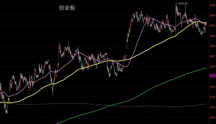
Task: Click the 3479 price axis label
Action: tap(212, 26)
